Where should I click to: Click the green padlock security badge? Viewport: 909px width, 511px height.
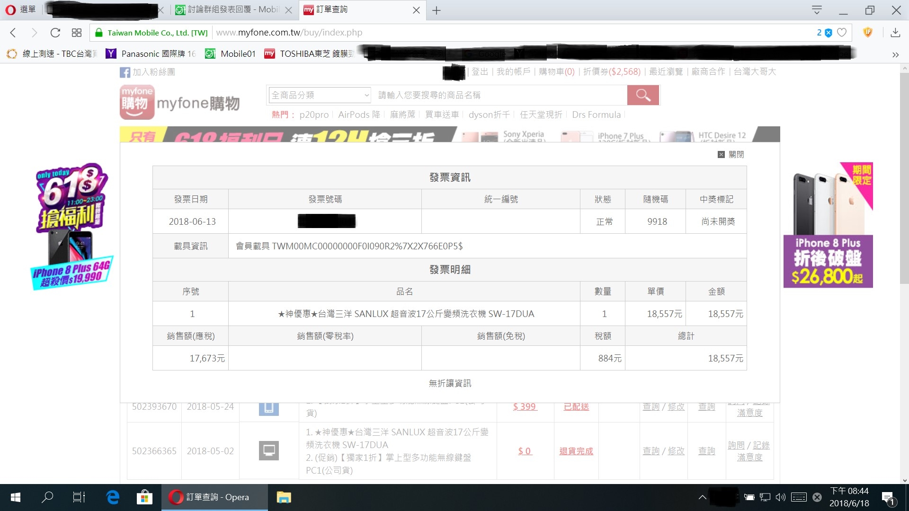pyautogui.click(x=99, y=33)
